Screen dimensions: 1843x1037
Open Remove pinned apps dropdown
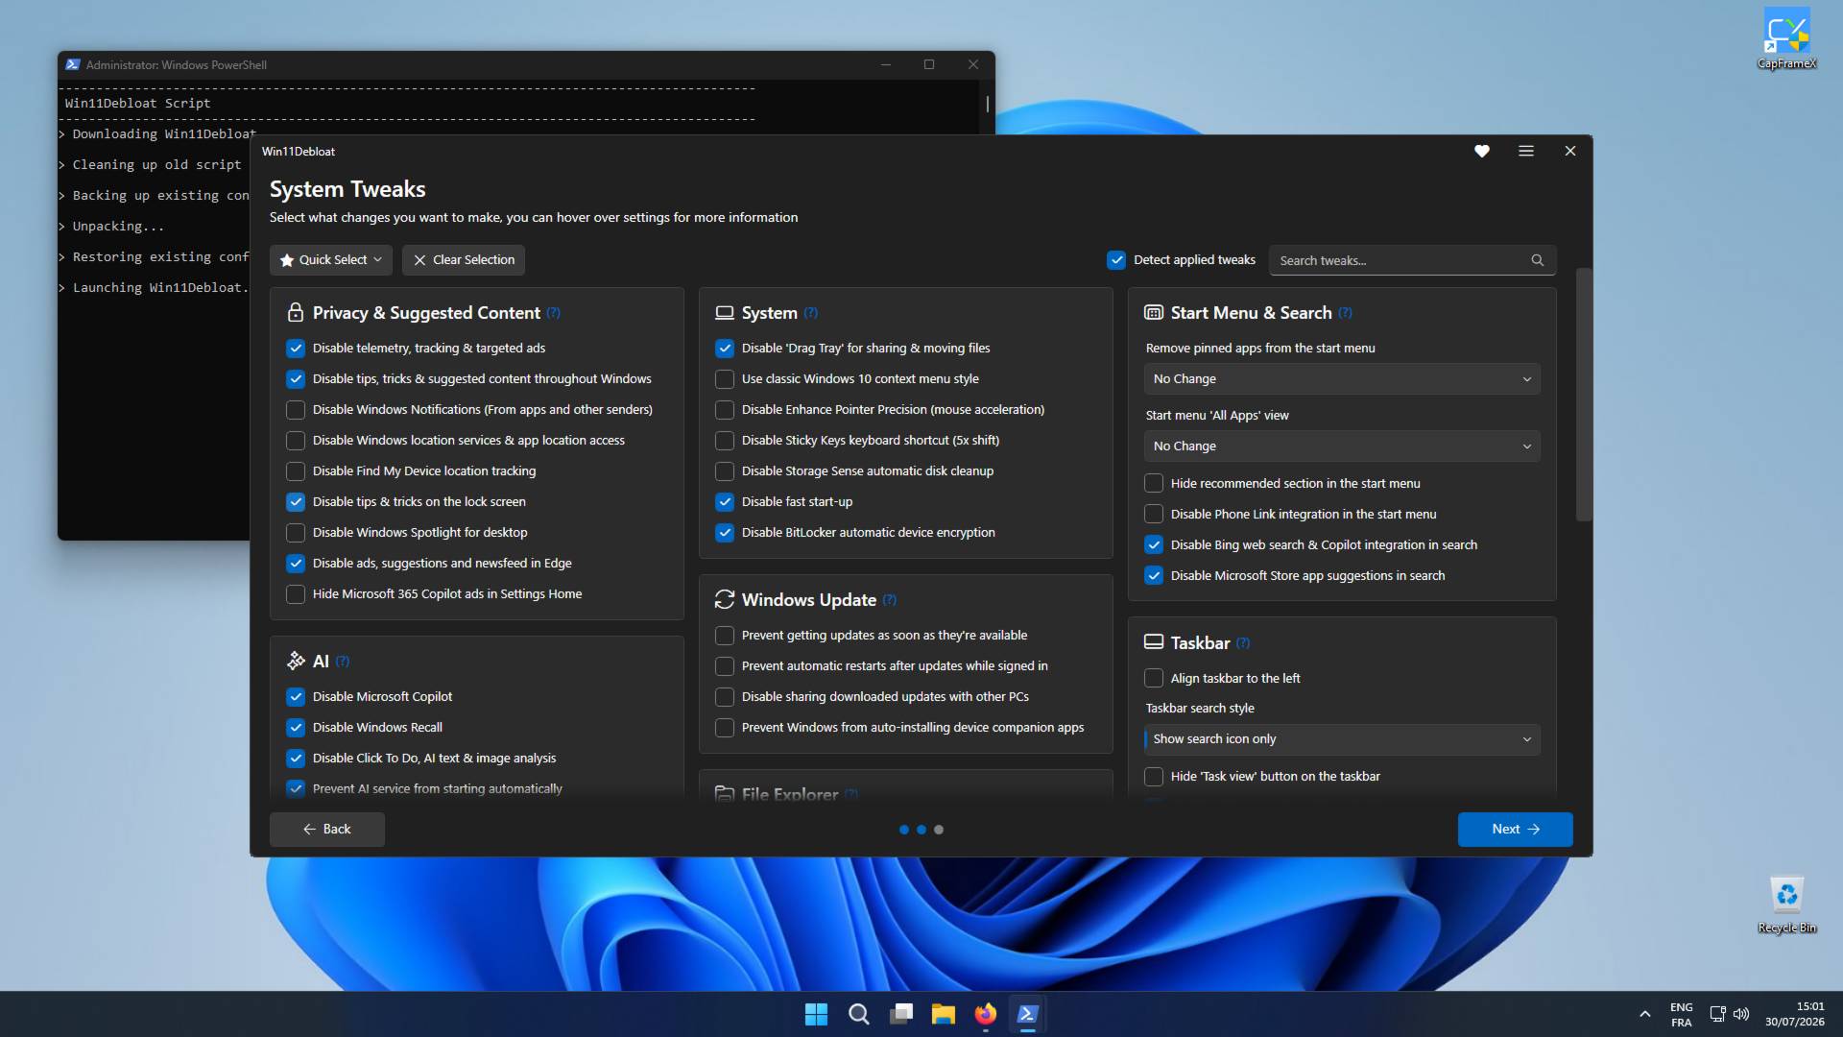(x=1342, y=379)
